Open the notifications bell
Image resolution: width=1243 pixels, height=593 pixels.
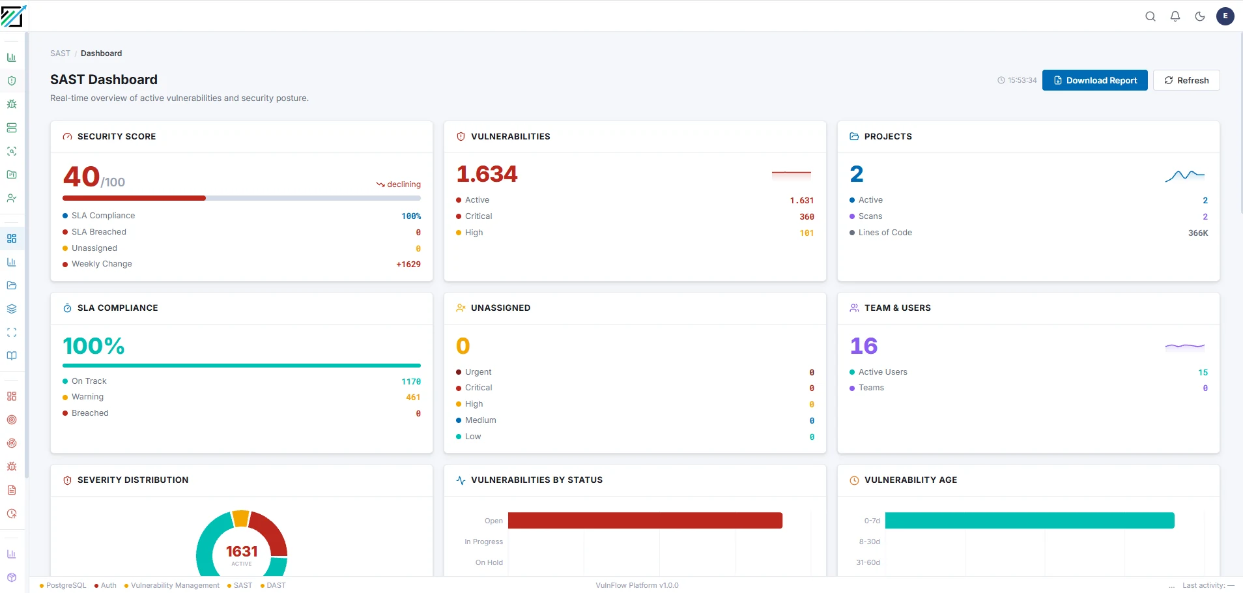click(1175, 16)
